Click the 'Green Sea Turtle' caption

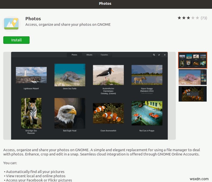[70, 88]
